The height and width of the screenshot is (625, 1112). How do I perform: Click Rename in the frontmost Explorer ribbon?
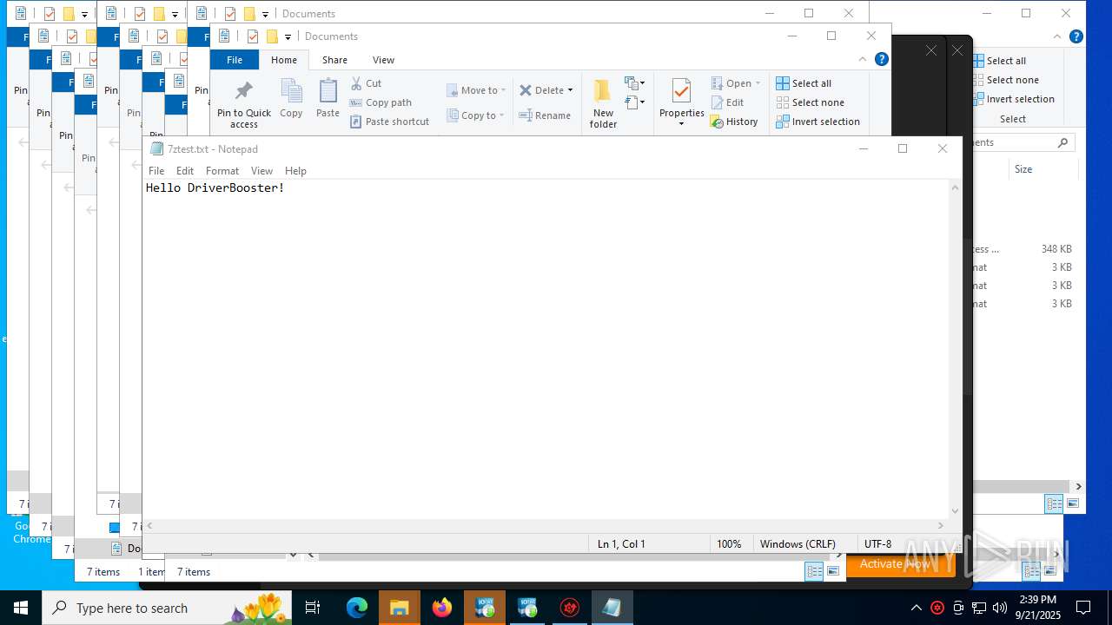click(545, 115)
